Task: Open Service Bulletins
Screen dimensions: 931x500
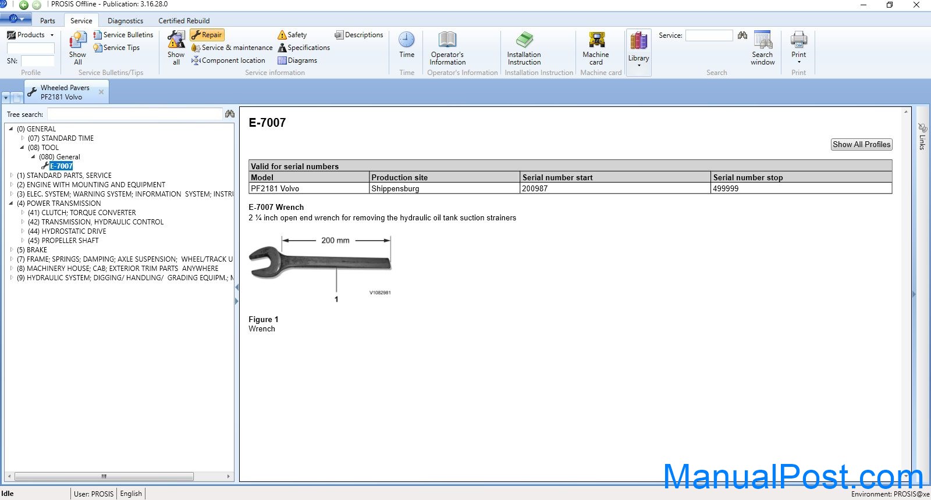Action: tap(123, 35)
